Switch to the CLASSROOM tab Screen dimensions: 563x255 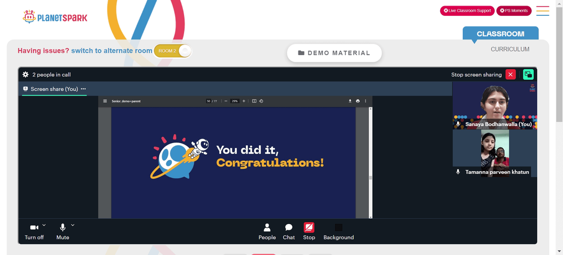[501, 34]
